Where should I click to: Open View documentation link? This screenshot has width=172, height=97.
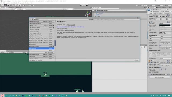(62, 27)
